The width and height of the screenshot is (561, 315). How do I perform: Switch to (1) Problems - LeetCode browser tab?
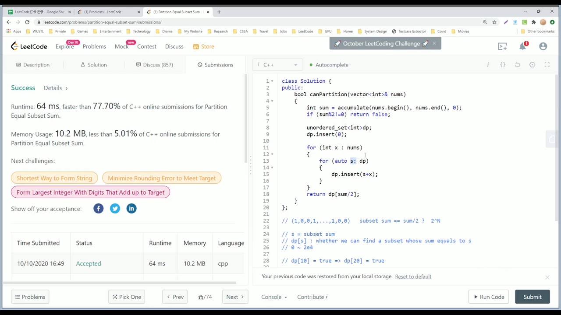tap(109, 12)
